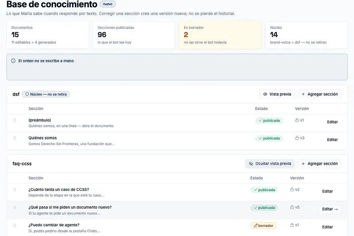Click the lock icon next to v3
The image size is (354, 236).
point(297,138)
